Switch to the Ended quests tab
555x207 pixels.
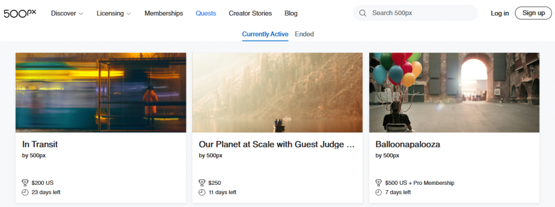(305, 34)
